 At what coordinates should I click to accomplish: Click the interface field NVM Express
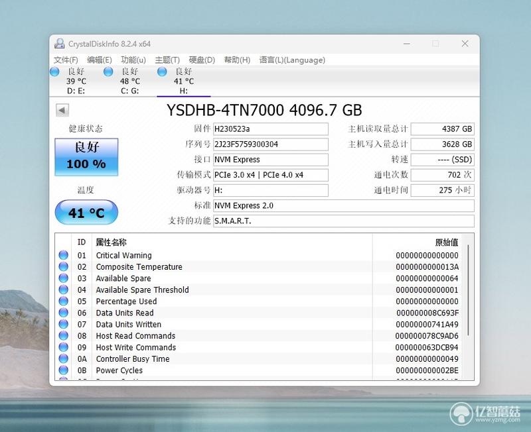pos(271,160)
